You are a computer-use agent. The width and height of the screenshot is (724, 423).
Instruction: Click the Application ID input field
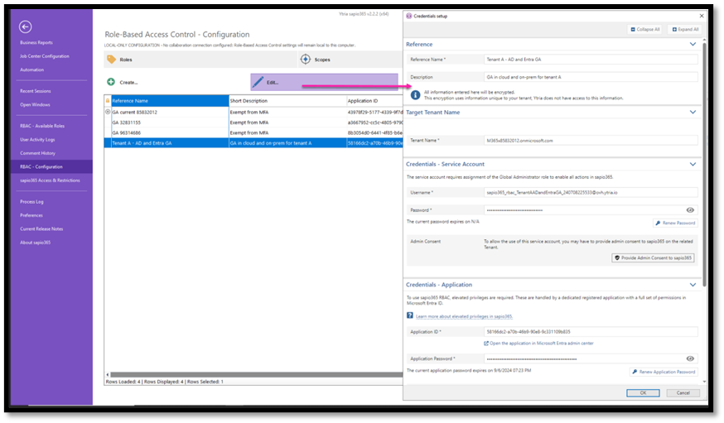coord(591,332)
